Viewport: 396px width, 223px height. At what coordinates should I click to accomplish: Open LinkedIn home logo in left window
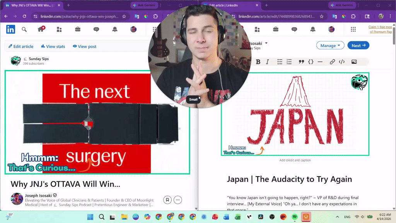[10, 29]
